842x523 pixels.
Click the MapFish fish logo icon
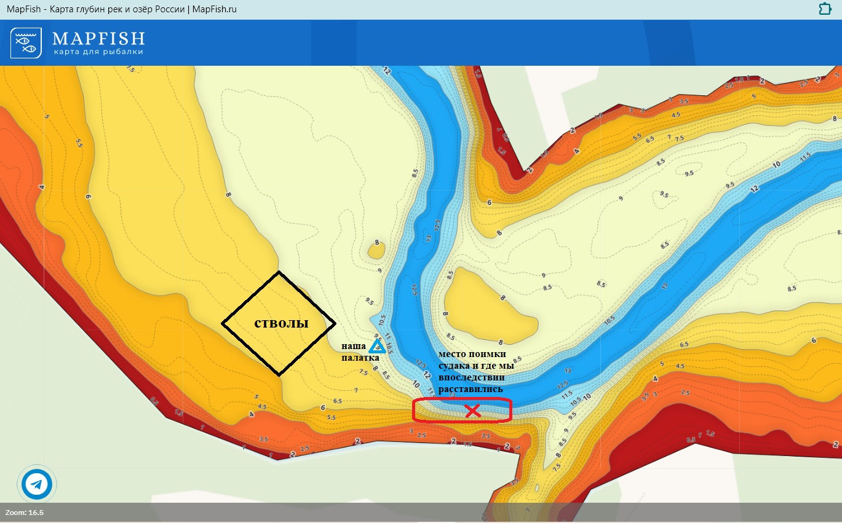tap(26, 43)
